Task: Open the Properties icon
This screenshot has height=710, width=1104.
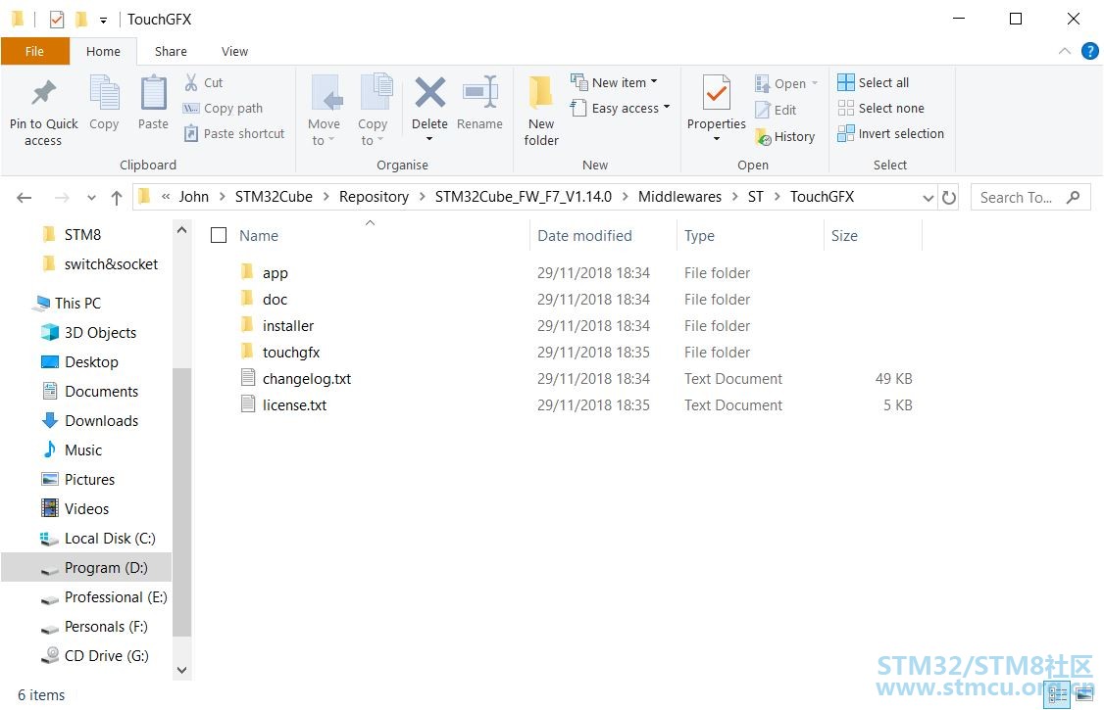Action: (716, 93)
